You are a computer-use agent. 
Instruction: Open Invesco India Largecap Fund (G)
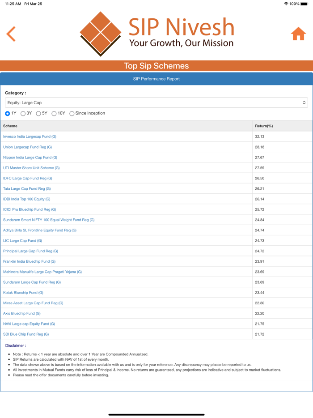[x=30, y=136]
